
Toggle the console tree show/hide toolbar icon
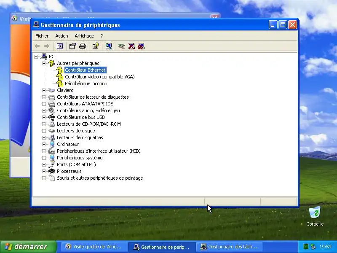60,46
